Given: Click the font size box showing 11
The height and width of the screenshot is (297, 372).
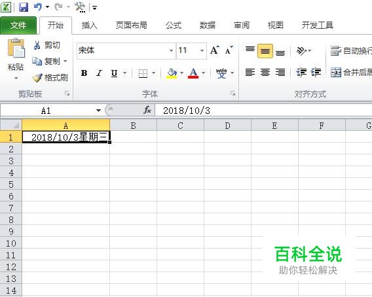Looking at the screenshot, I should click(187, 50).
